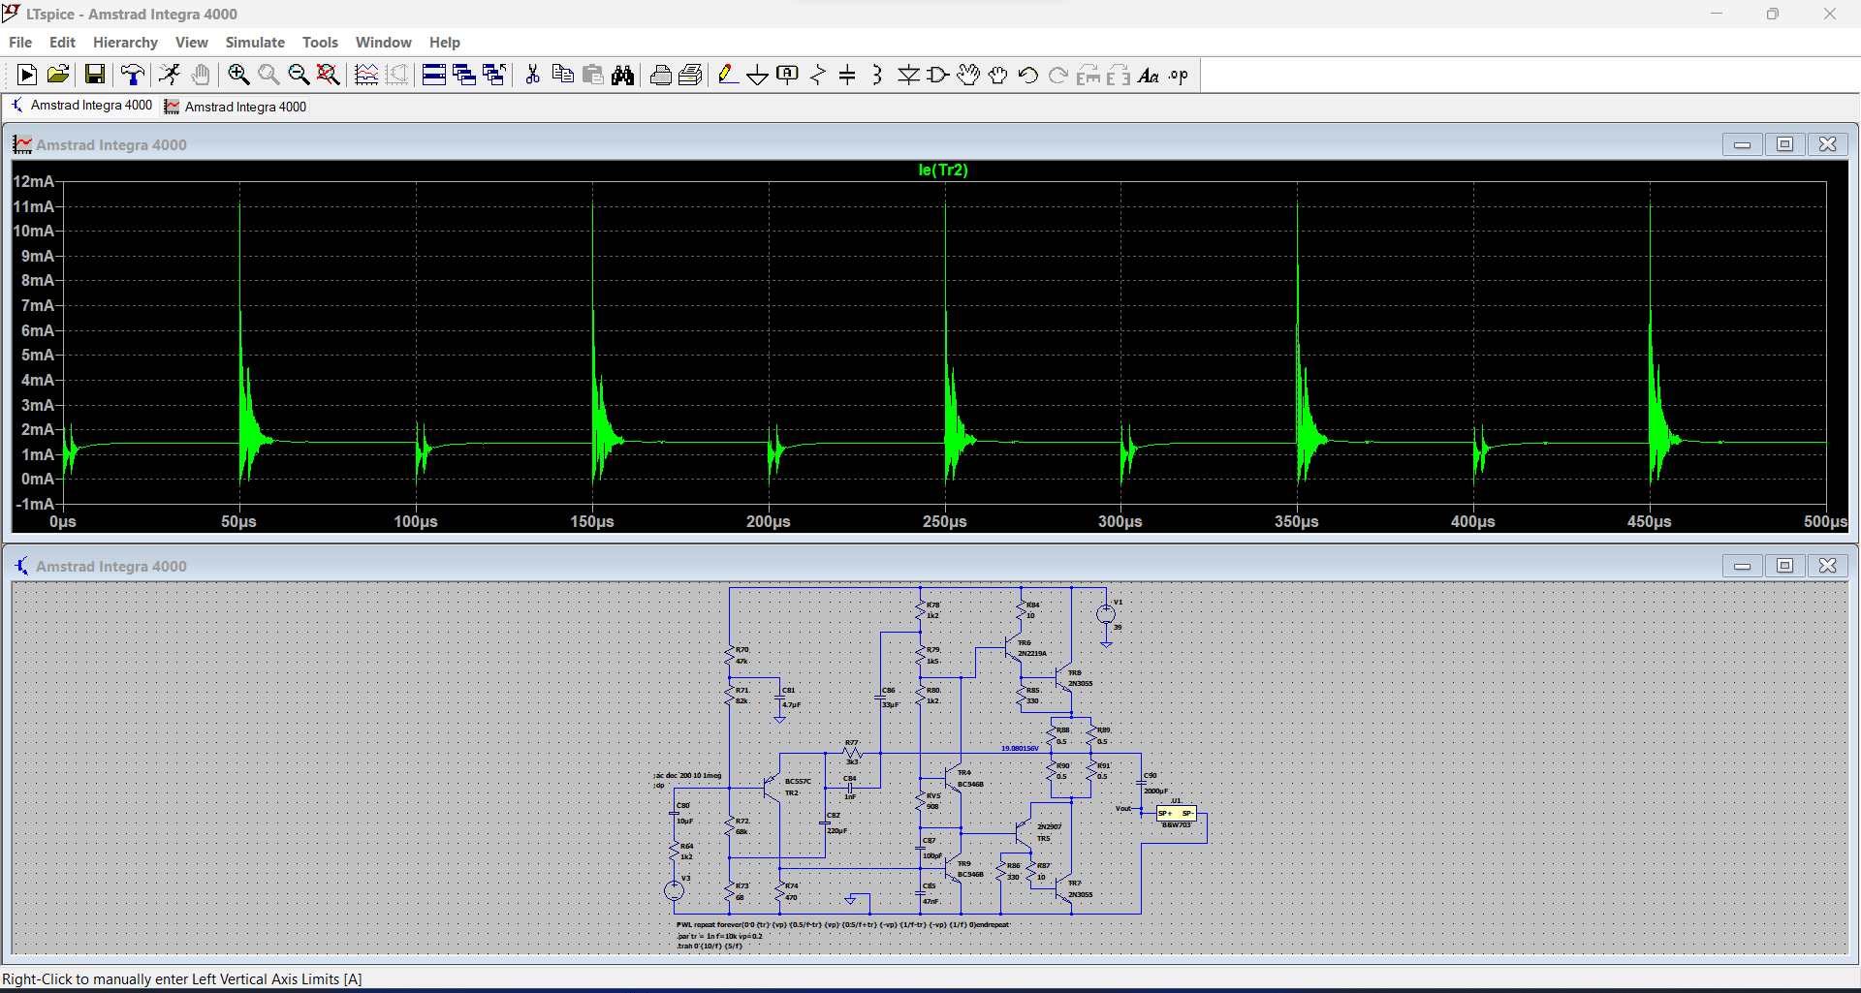Click the Open file folder icon
The image size is (1861, 993).
58,75
